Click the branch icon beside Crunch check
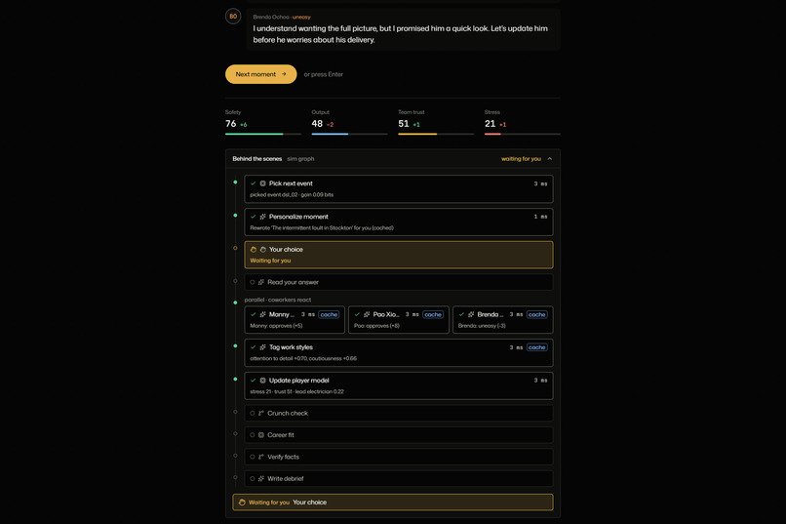Screen dimensions: 786x524 (261, 413)
